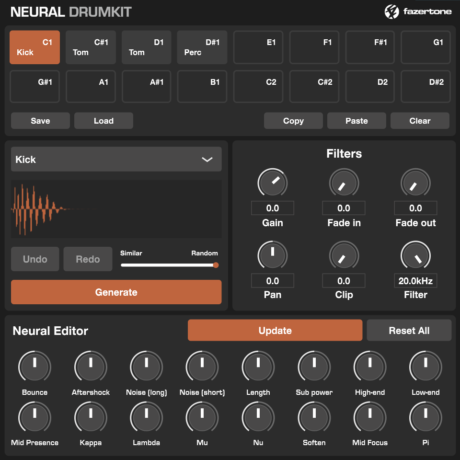Select the C1 Kick pad
This screenshot has height=460, width=460.
[34, 47]
